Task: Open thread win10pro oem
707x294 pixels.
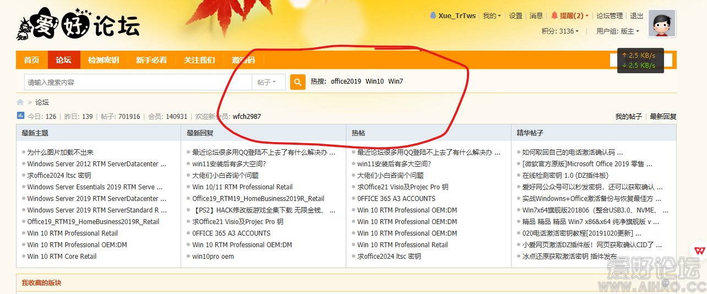Action: pos(213,257)
